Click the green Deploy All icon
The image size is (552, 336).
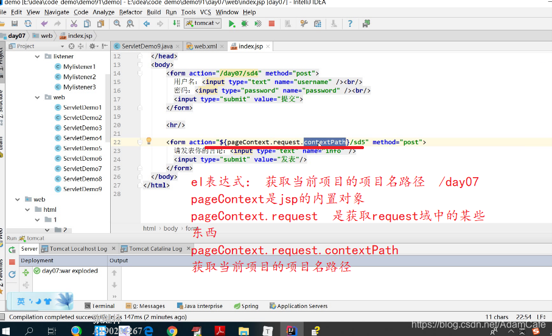pos(26,272)
